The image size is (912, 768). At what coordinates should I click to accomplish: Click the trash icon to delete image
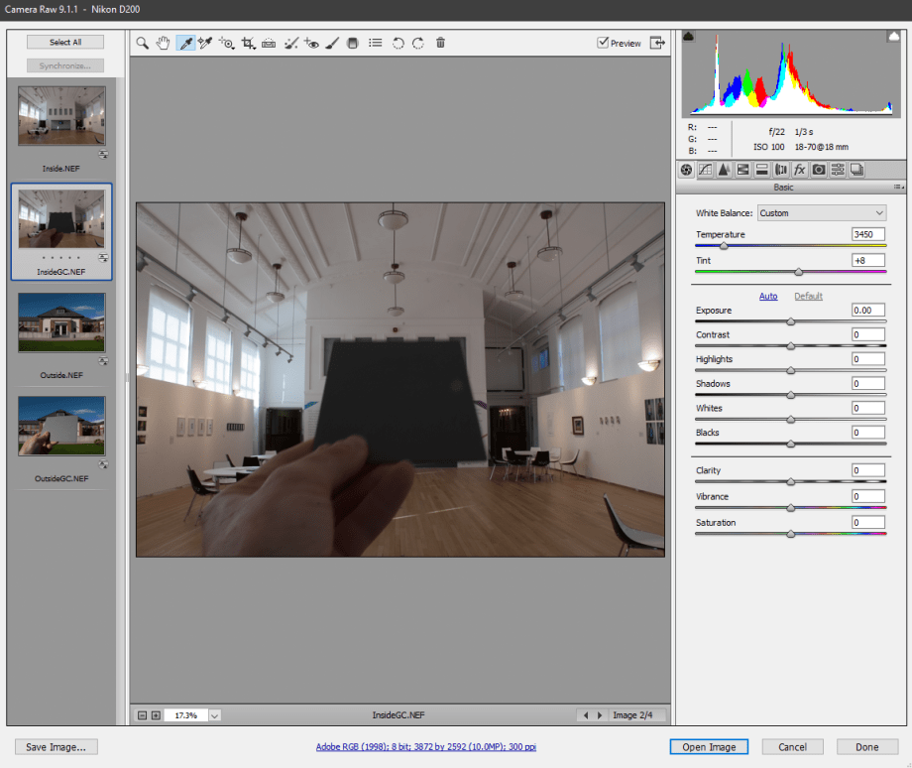440,43
